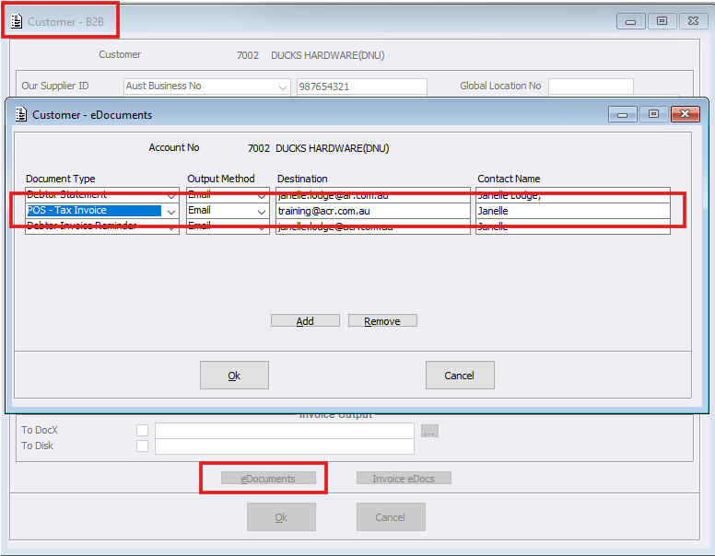
Task: Open Output Method dropdown for Debtor Statement row
Action: pos(262,195)
